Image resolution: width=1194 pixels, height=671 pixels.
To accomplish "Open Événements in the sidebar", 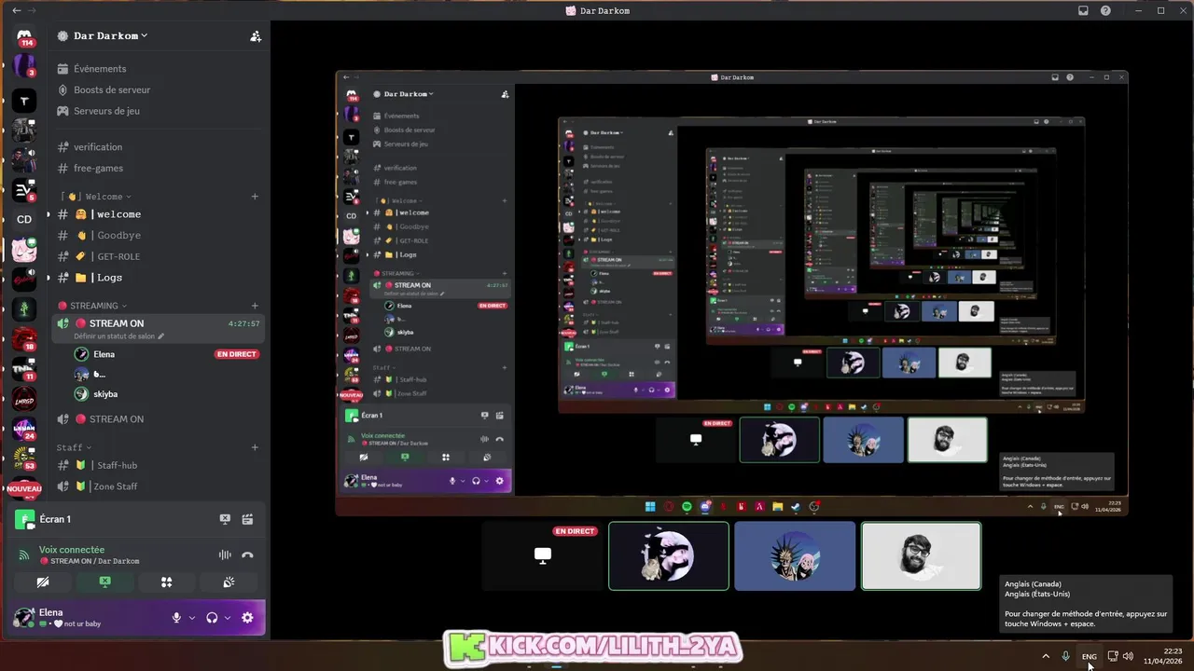I will 159,69.
